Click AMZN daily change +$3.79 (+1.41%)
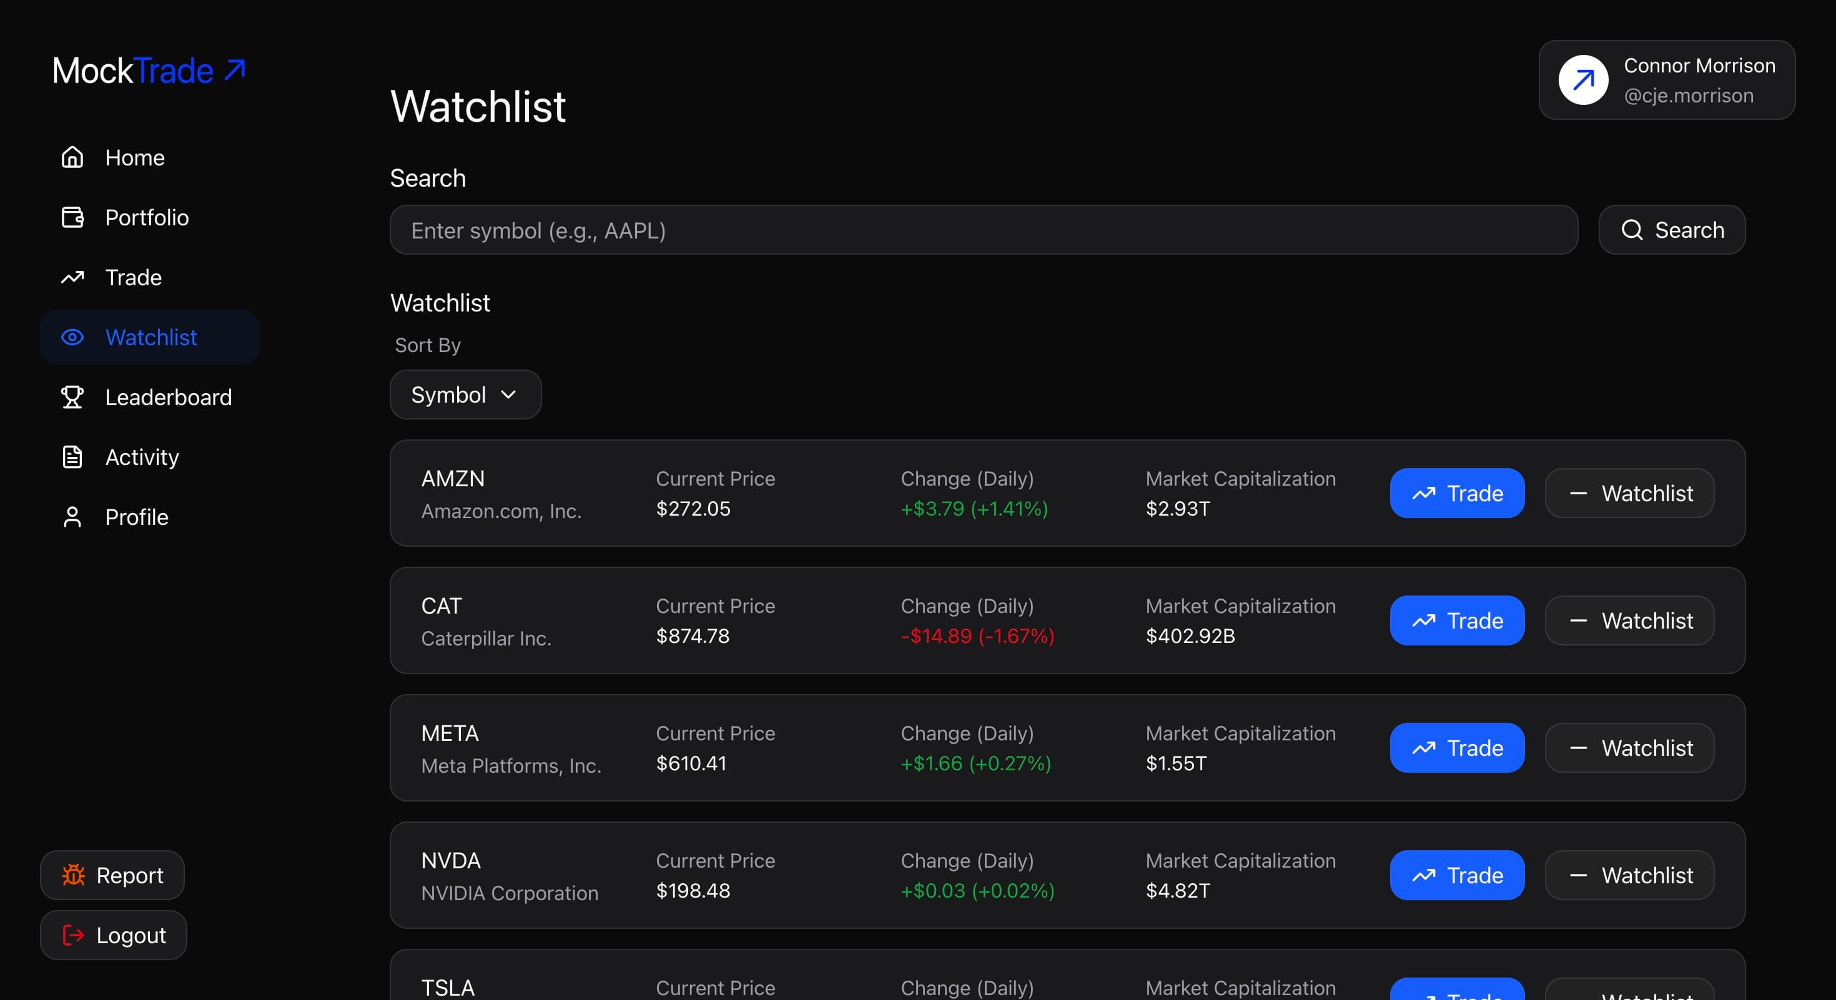 tap(974, 509)
